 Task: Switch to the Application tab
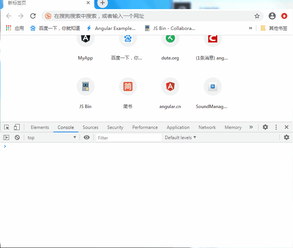pyautogui.click(x=178, y=127)
